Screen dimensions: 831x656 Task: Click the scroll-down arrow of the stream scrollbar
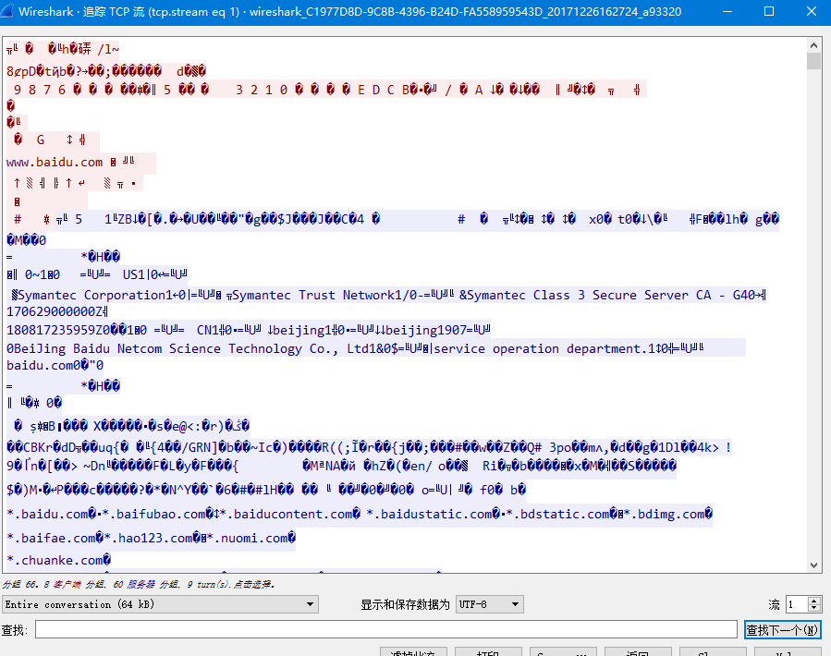point(813,565)
